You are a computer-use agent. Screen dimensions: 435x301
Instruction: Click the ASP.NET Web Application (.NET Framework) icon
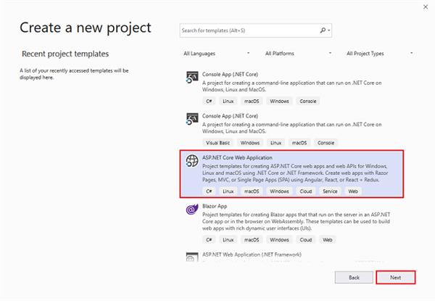(192, 257)
